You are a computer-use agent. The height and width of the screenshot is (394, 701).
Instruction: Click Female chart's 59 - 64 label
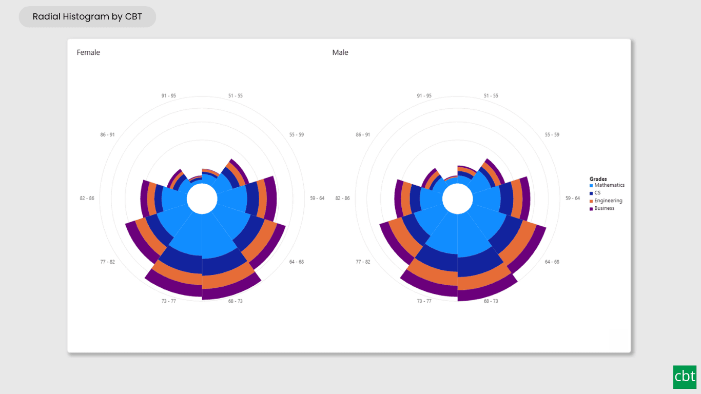(317, 198)
